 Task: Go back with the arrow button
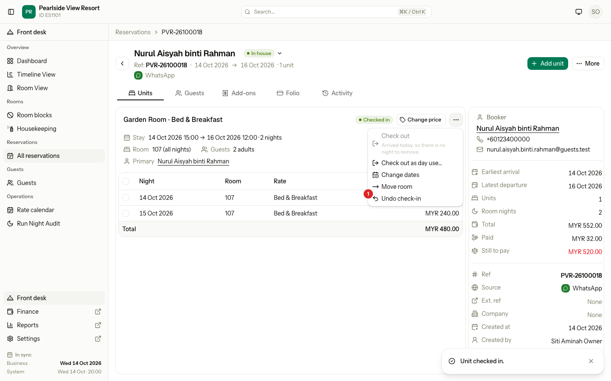pos(122,63)
